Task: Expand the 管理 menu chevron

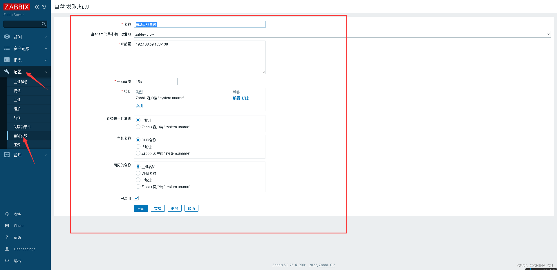Action: click(x=46, y=155)
